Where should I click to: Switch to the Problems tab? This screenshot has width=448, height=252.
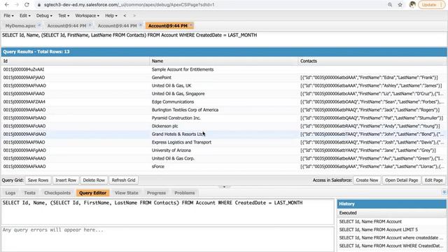pos(185,193)
